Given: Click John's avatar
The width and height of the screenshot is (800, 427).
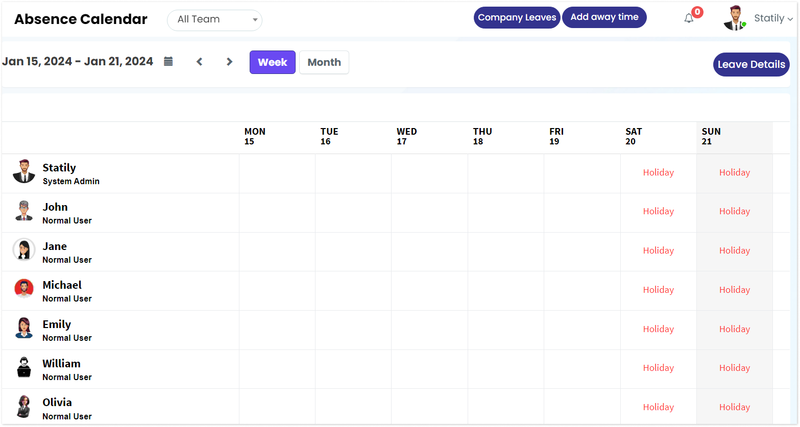Looking at the screenshot, I should click(x=24, y=211).
